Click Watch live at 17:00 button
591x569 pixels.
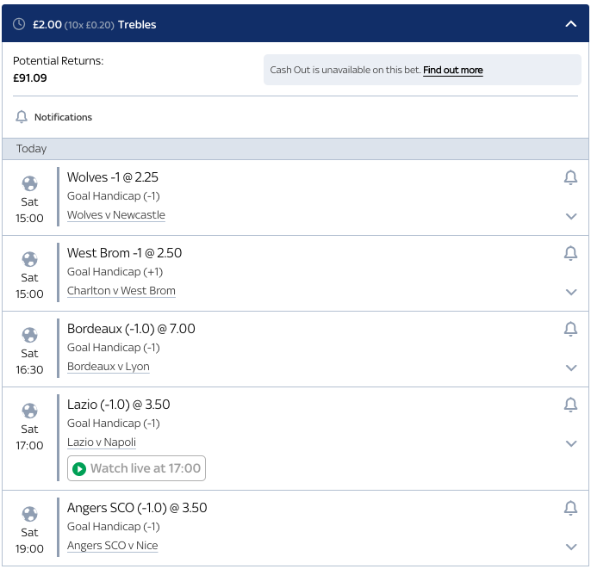[136, 468]
